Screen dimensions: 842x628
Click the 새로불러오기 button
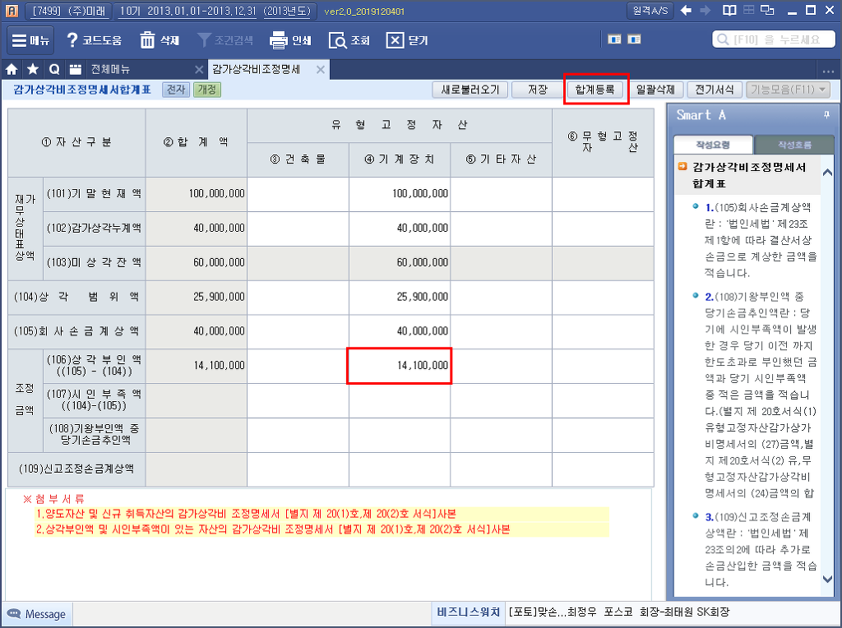[470, 90]
